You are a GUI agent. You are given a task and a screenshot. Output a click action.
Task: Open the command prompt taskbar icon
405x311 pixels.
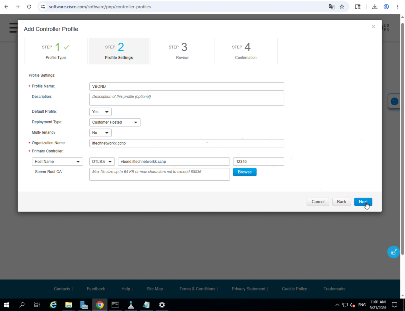tap(115, 305)
